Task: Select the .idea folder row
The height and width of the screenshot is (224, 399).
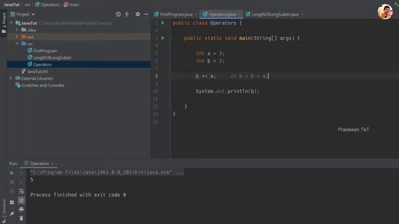Action: click(x=79, y=30)
